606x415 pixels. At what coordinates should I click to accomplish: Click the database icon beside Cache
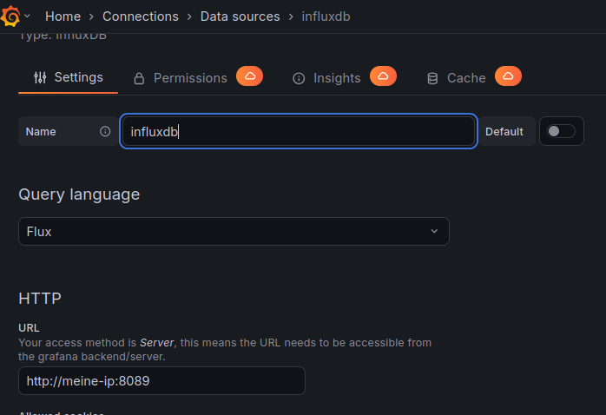pyautogui.click(x=432, y=79)
